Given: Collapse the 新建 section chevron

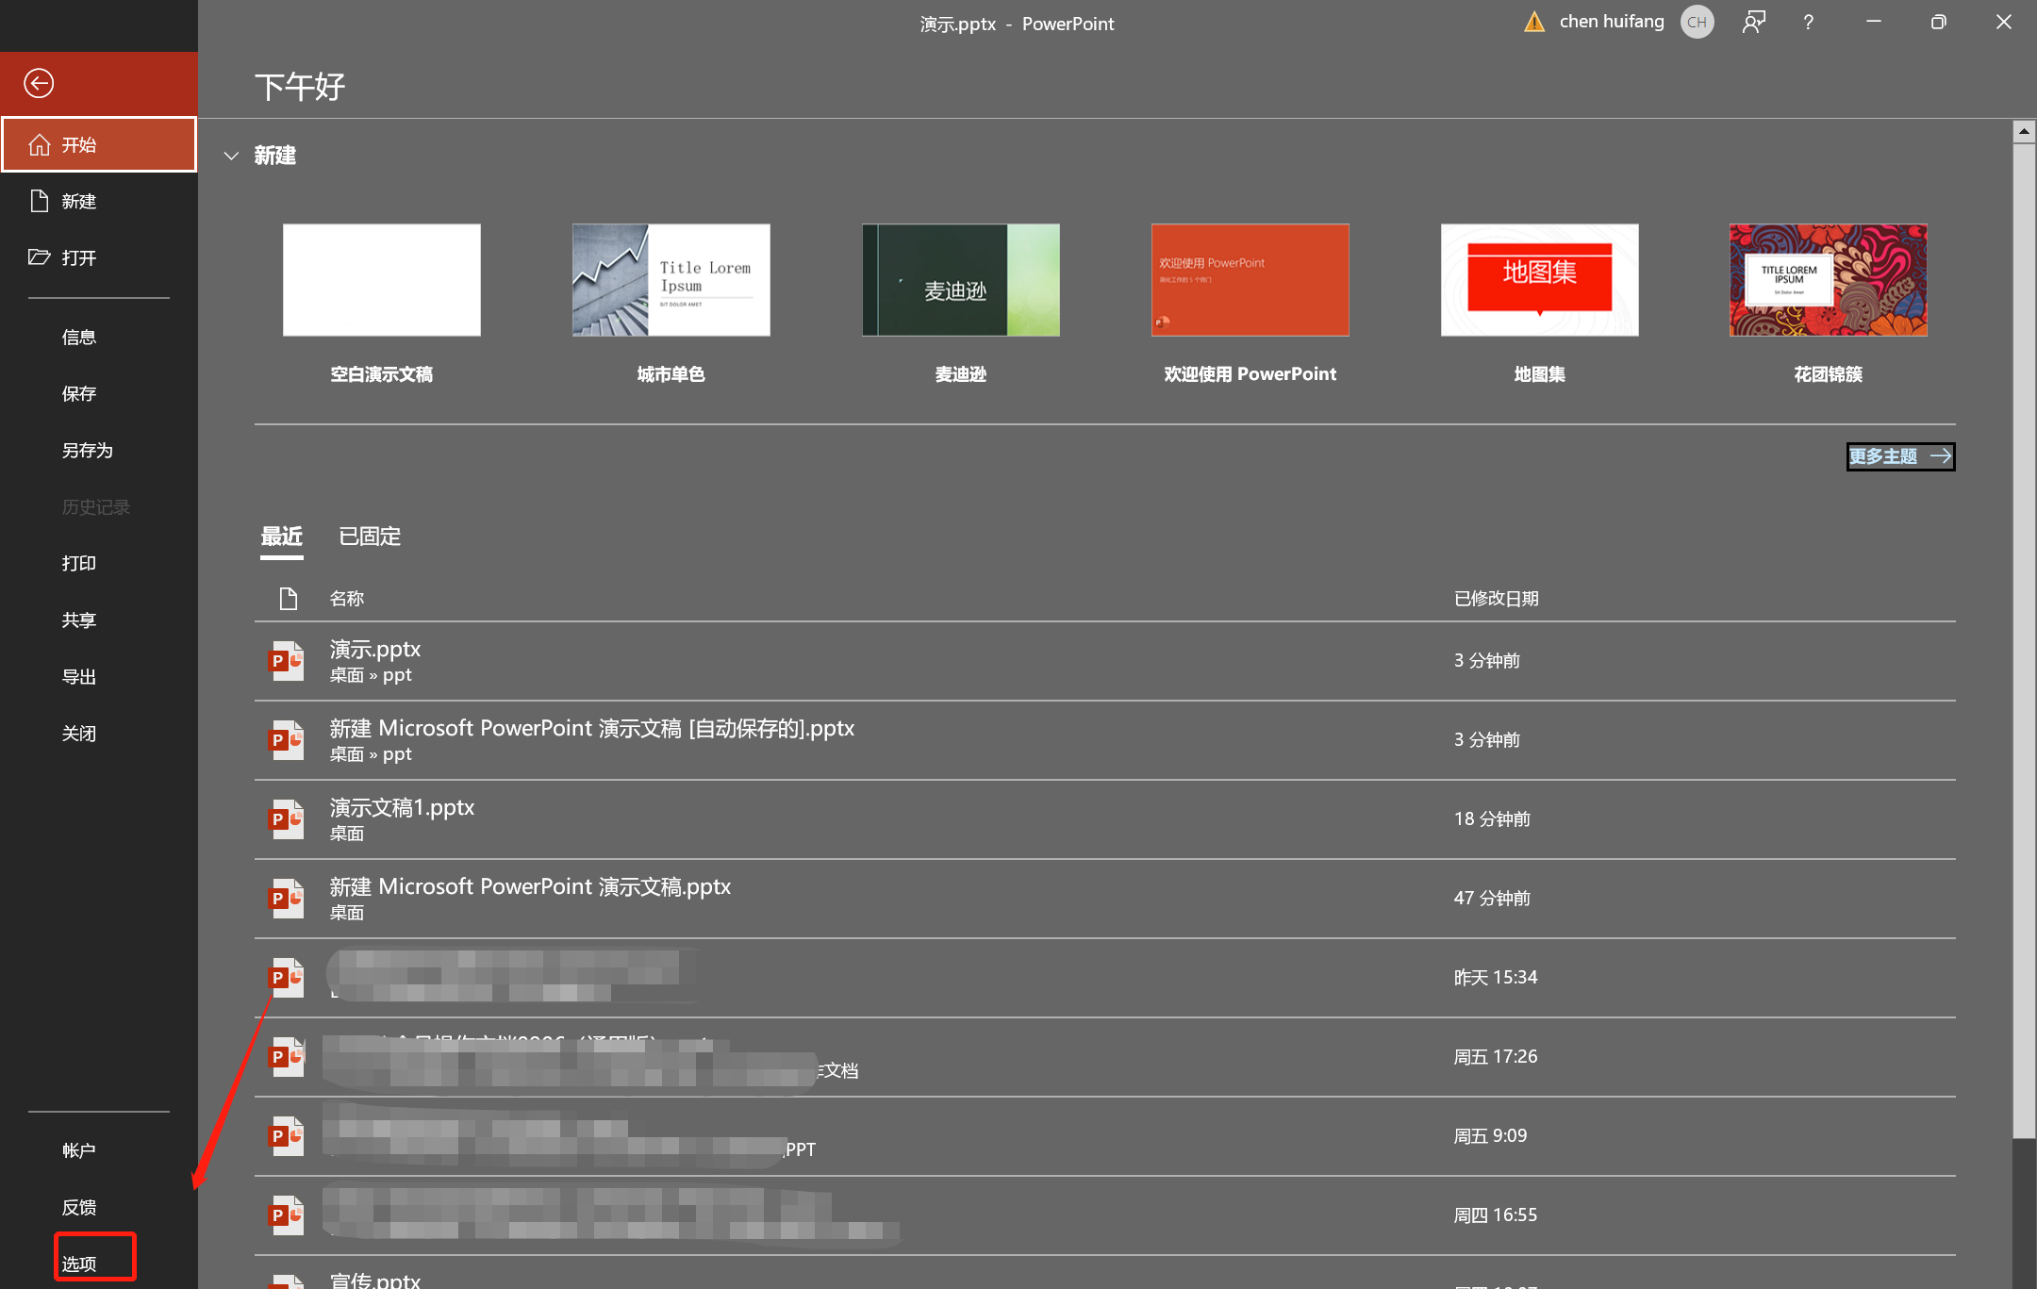Looking at the screenshot, I should (231, 156).
